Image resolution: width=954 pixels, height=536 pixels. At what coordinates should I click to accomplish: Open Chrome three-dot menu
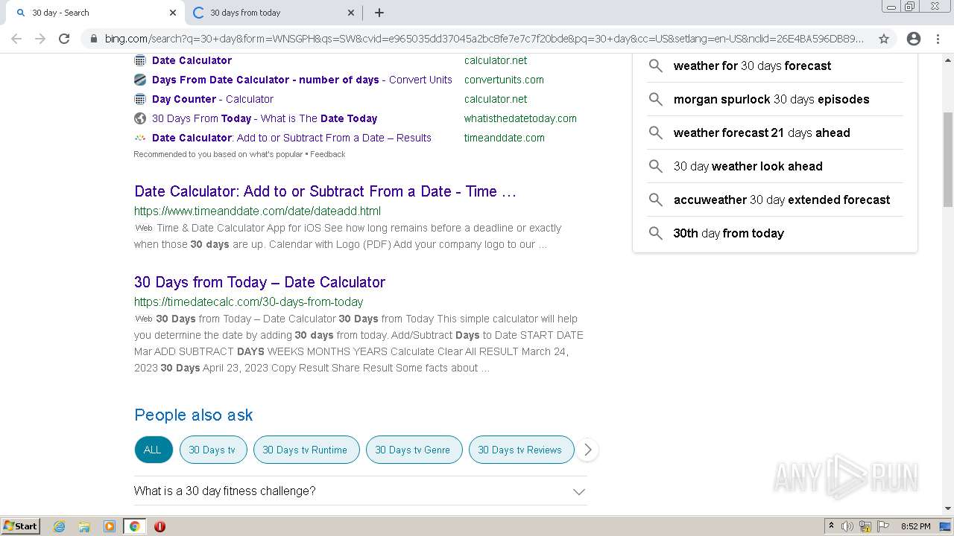(x=938, y=39)
